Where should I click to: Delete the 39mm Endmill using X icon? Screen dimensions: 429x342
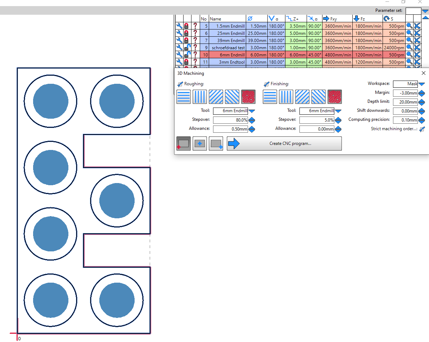pos(417,40)
